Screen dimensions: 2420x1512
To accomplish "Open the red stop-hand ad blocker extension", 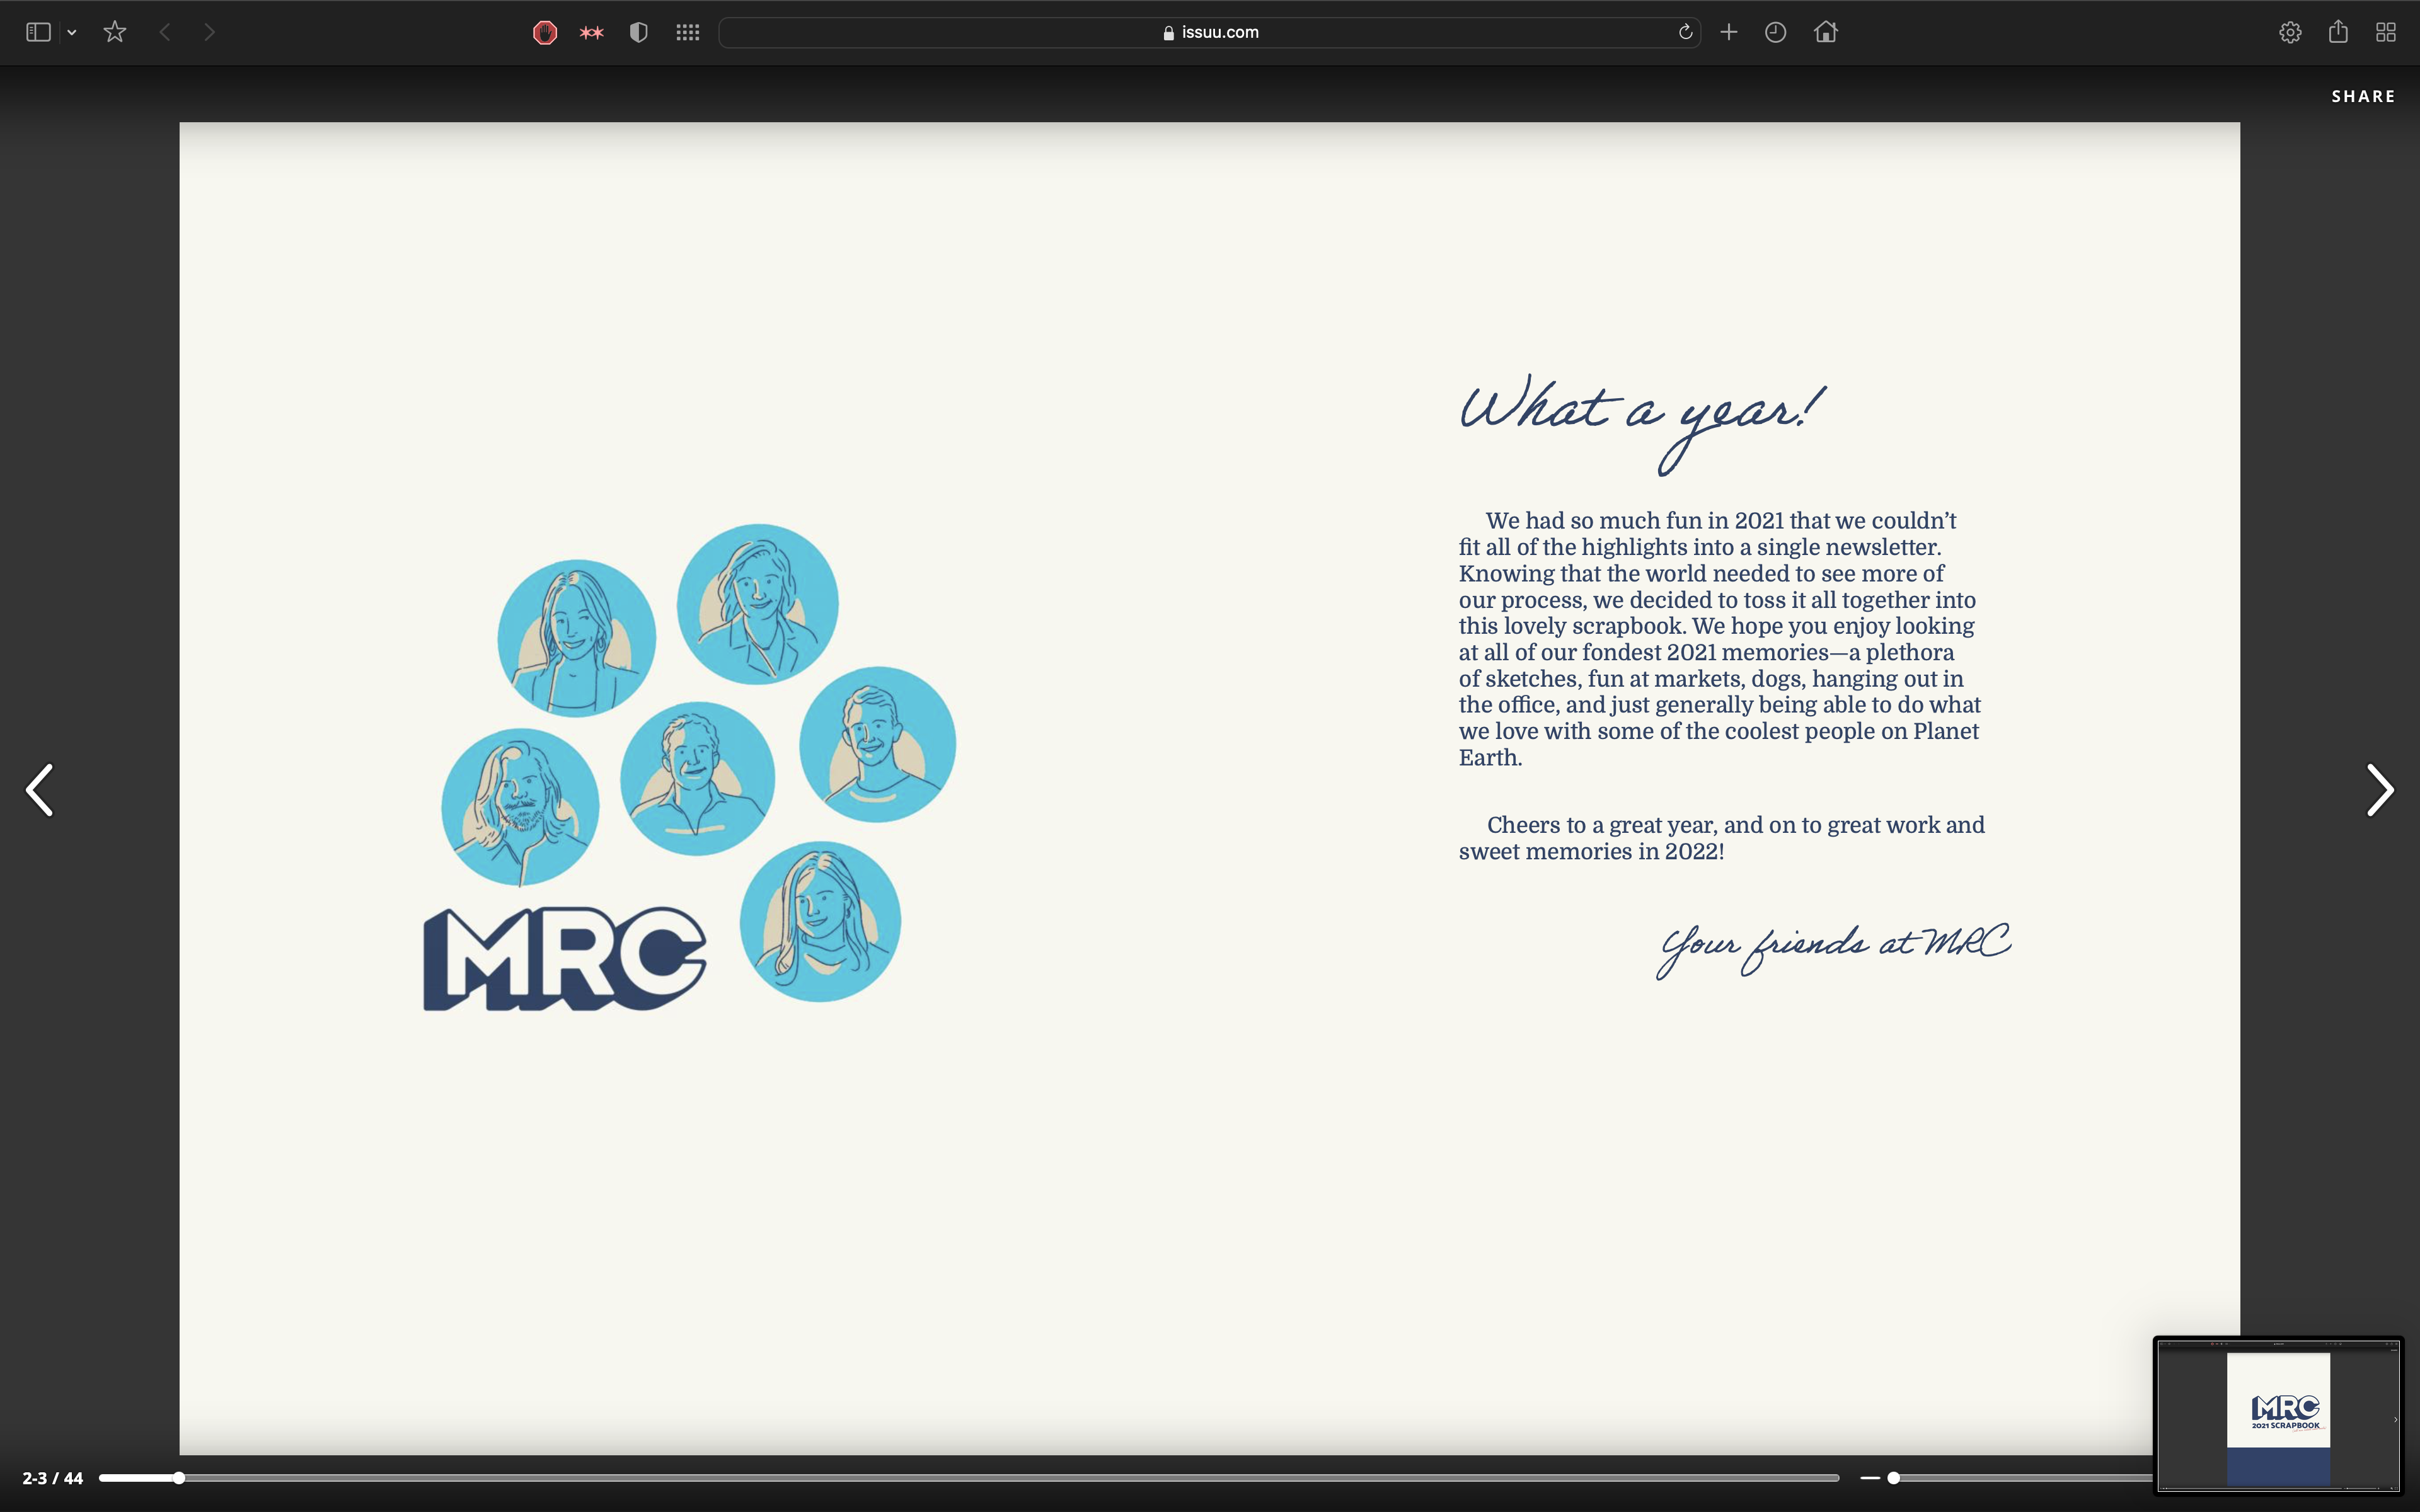I will (544, 33).
